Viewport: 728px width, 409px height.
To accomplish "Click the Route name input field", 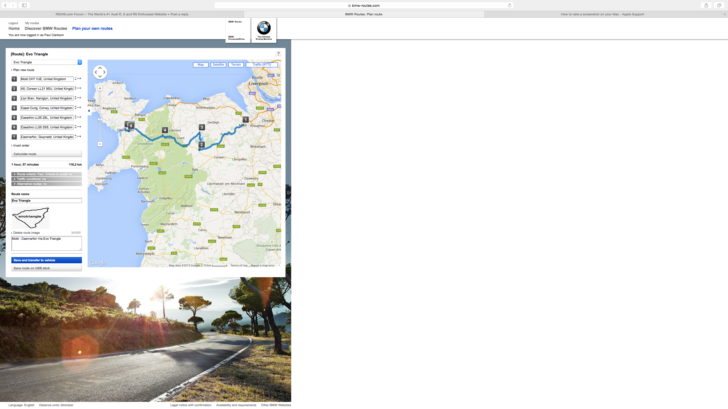I will (x=46, y=201).
